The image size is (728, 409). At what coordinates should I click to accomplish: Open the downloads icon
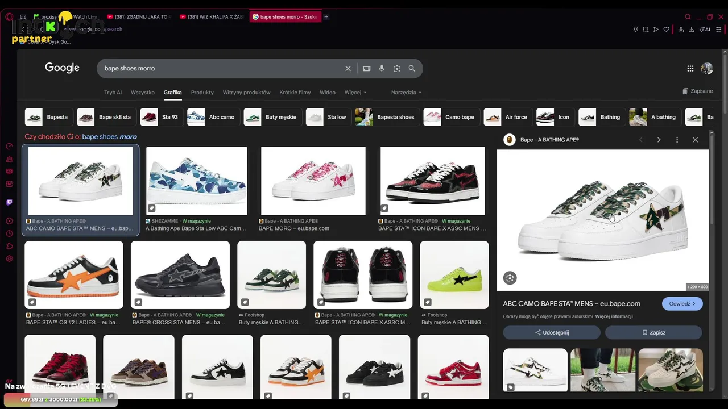pyautogui.click(x=691, y=30)
